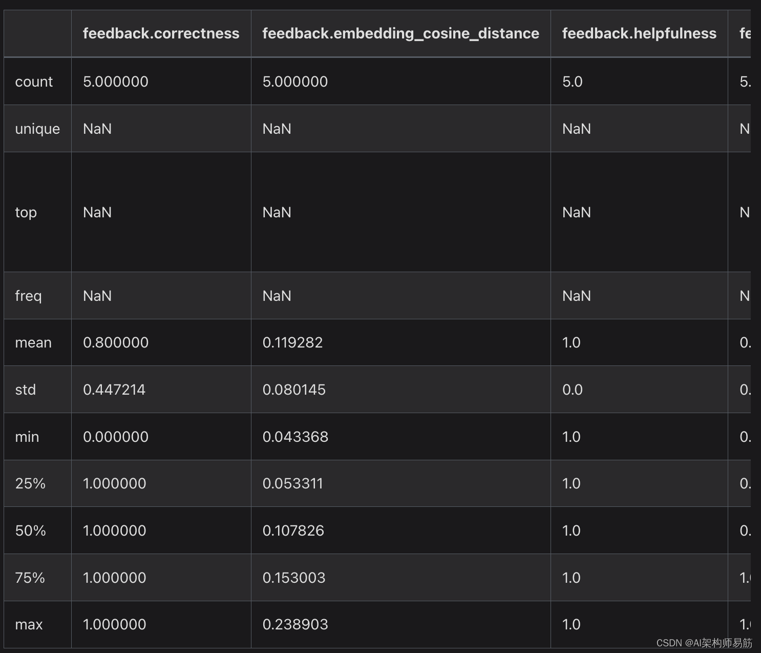This screenshot has height=653, width=761.
Task: Click the count row label
Action: (x=34, y=81)
